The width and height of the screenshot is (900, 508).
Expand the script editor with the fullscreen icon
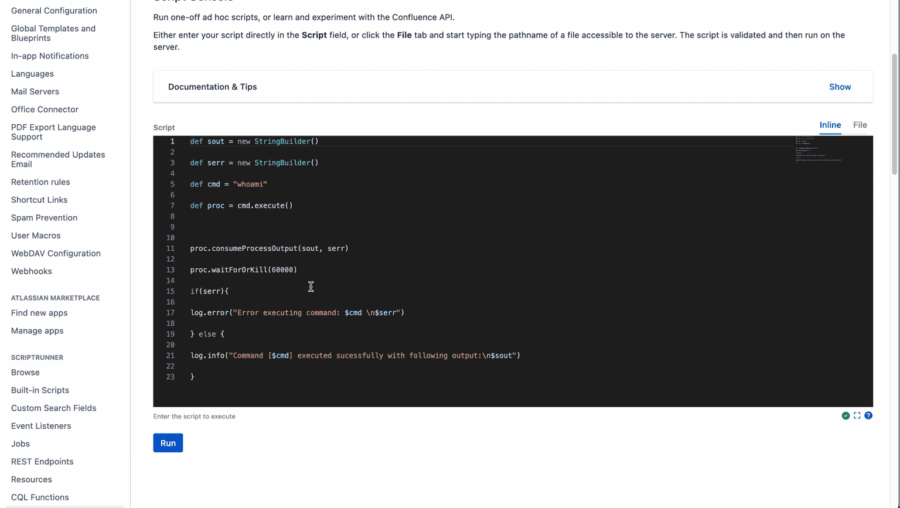click(x=857, y=415)
